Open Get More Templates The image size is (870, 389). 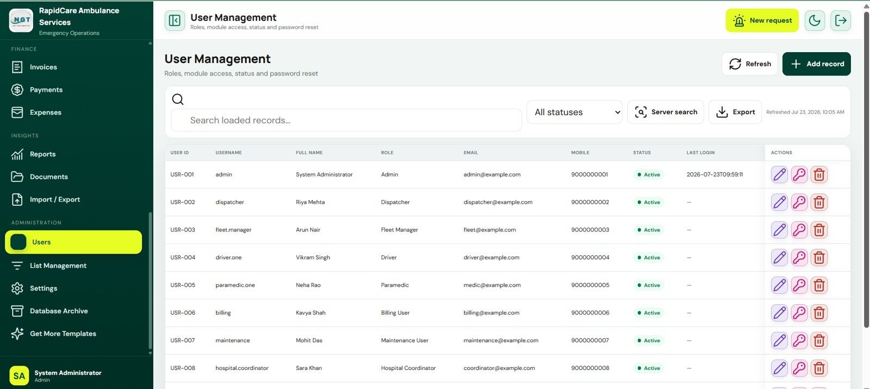point(73,334)
